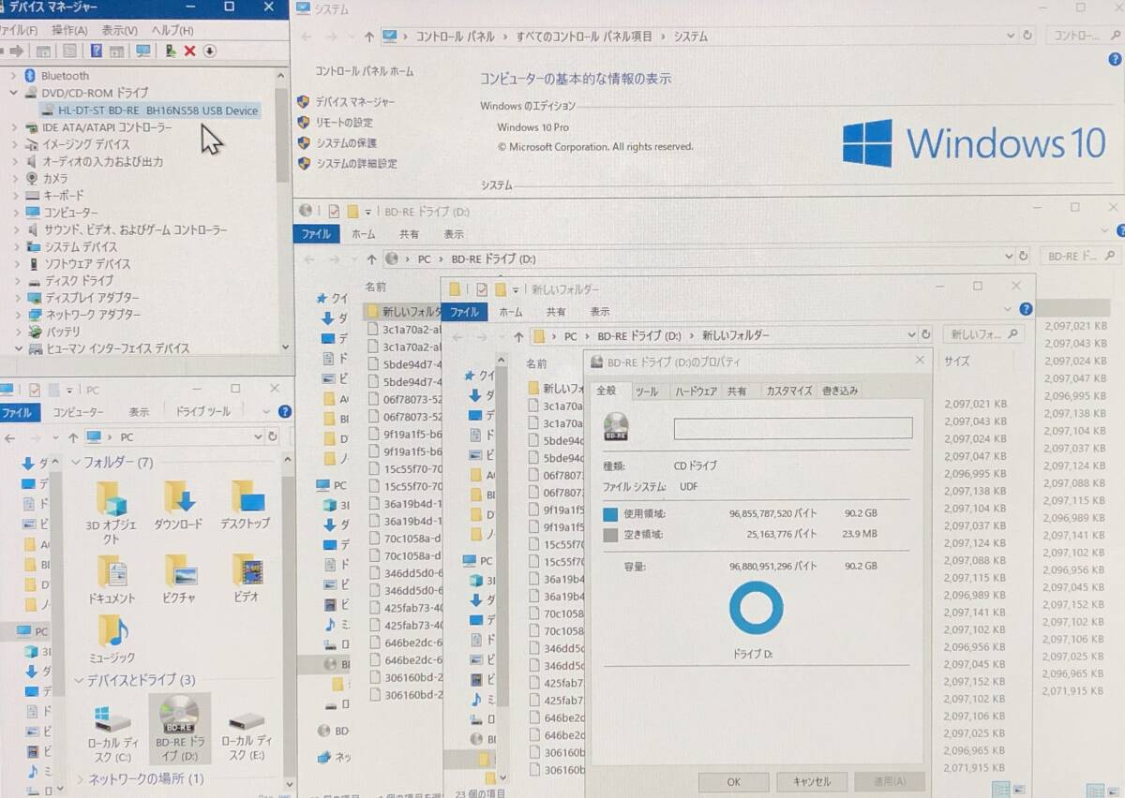Collapse the DVD/CD-ROM ドライブ node

[x=14, y=93]
